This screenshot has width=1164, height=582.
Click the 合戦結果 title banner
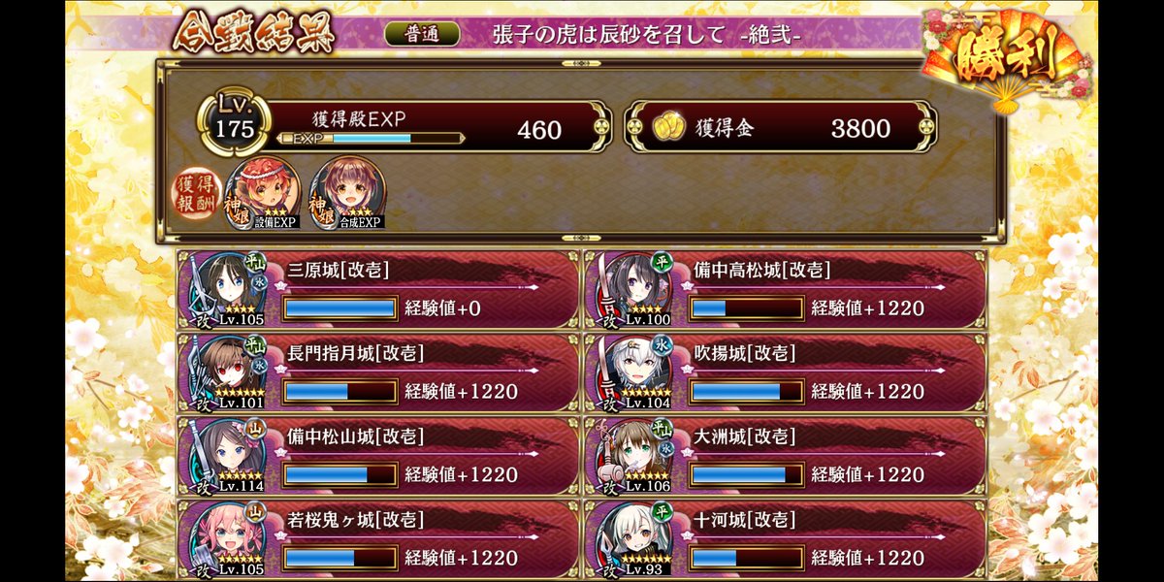coord(254,34)
